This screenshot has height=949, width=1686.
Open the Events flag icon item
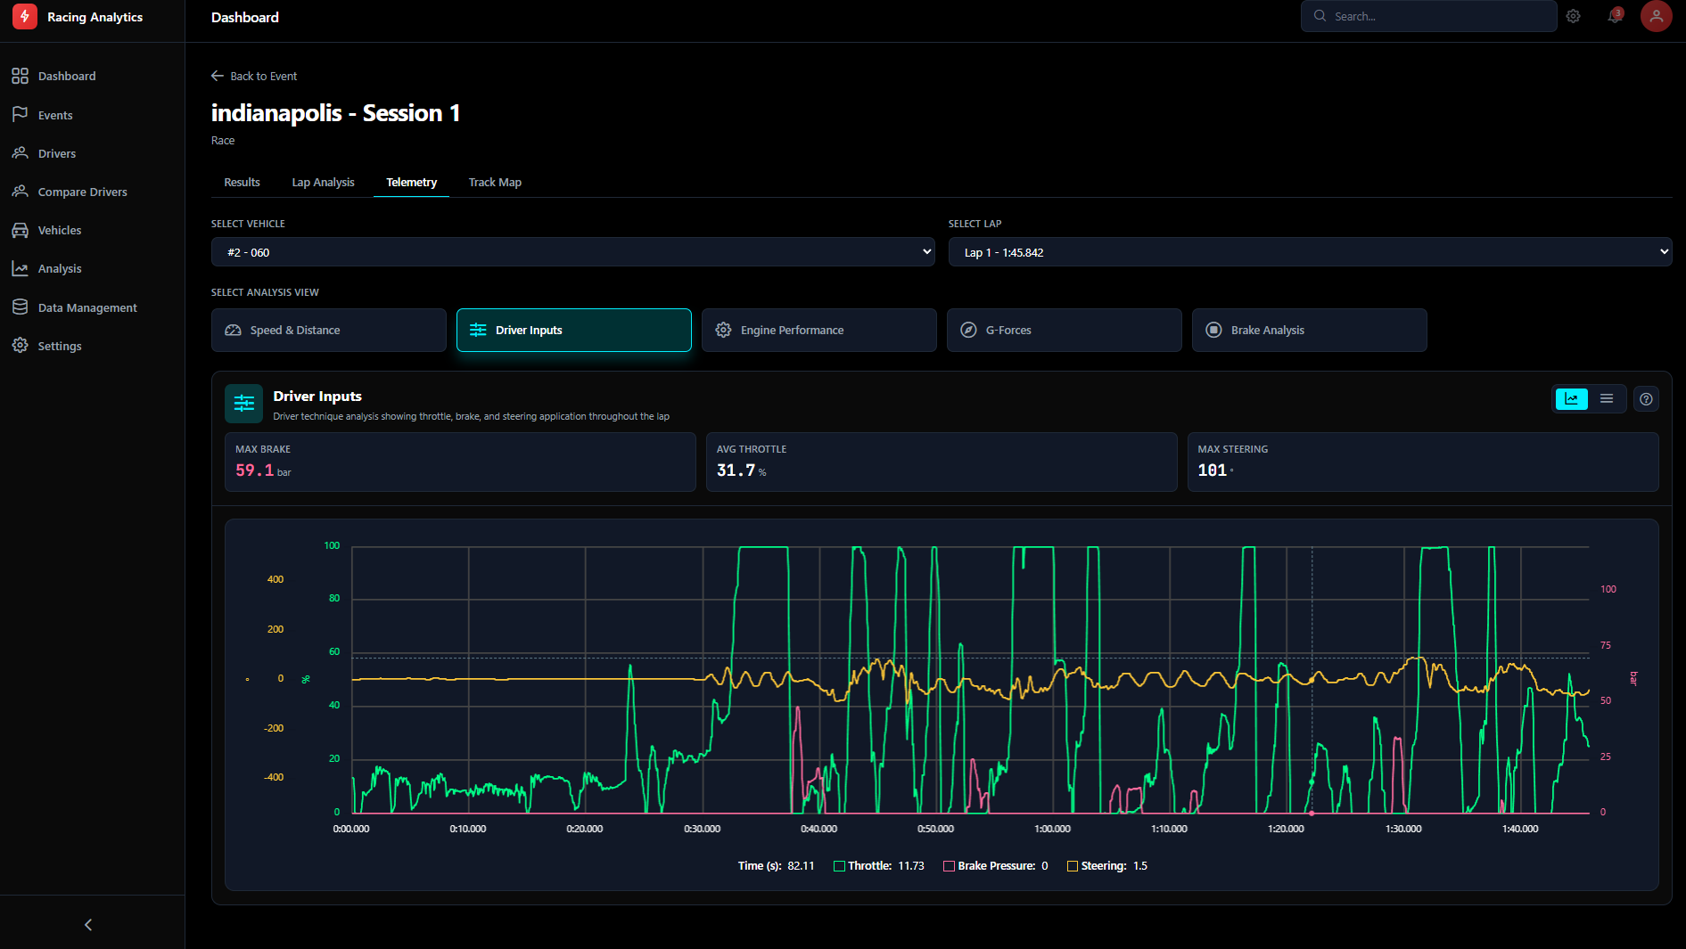(21, 115)
